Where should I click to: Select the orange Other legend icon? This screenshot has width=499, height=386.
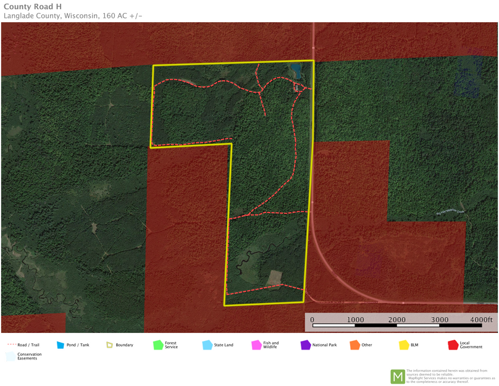354,345
